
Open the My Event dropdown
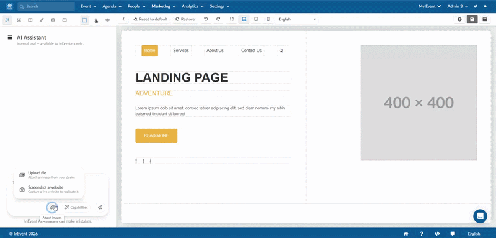pyautogui.click(x=430, y=6)
